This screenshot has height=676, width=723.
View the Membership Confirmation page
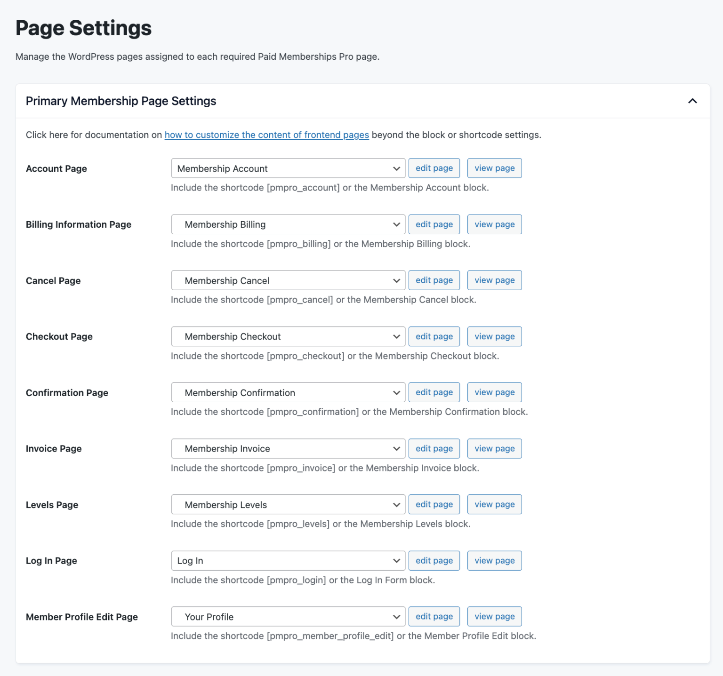pyautogui.click(x=494, y=392)
